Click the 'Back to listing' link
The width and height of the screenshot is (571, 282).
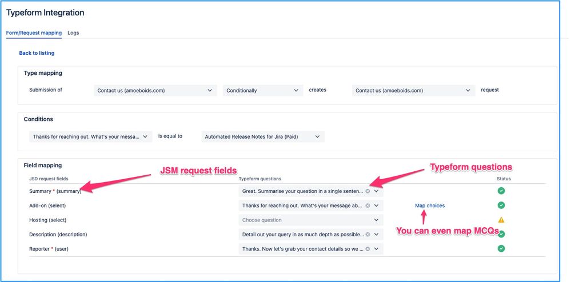[37, 53]
